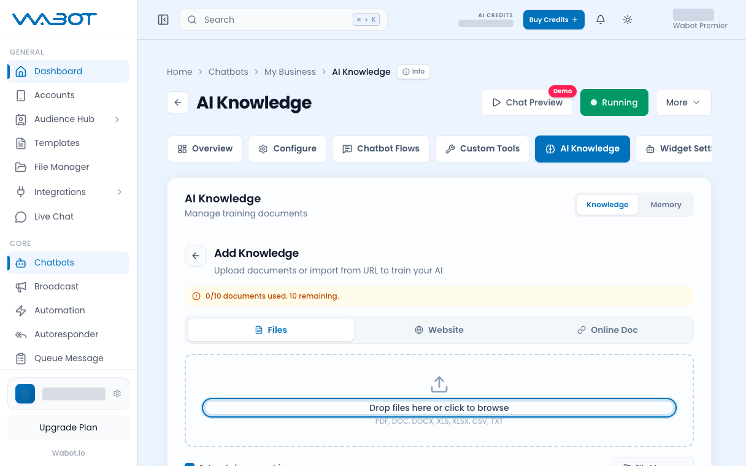Screen dimensions: 746x466
Task: Go to My Business breadcrumb
Action: pos(290,72)
